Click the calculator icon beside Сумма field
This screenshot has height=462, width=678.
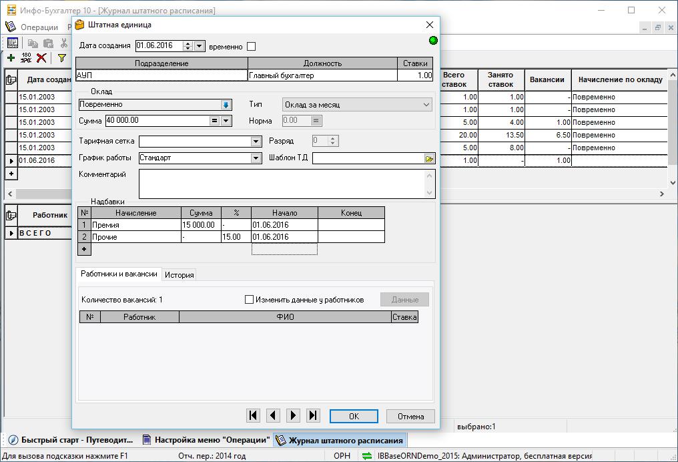click(x=214, y=121)
